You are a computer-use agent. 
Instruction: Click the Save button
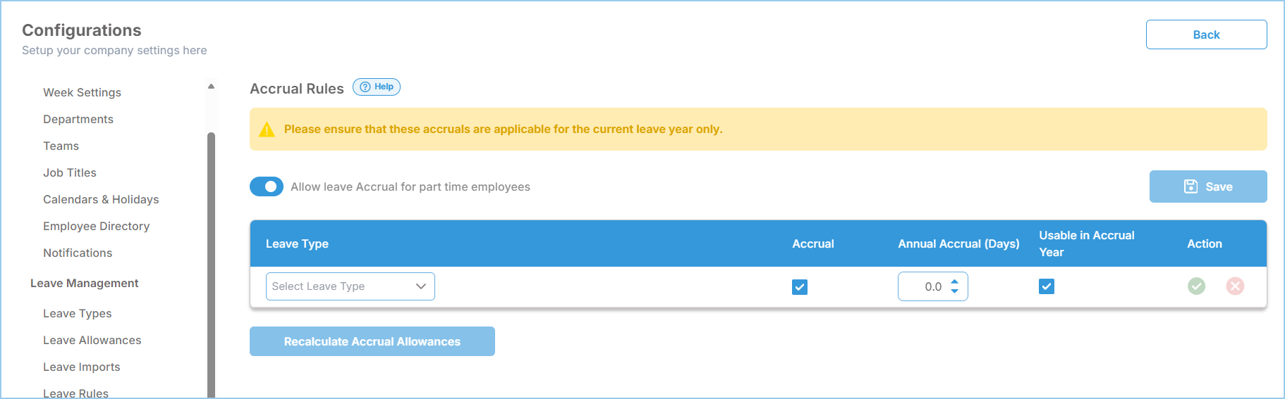point(1208,186)
